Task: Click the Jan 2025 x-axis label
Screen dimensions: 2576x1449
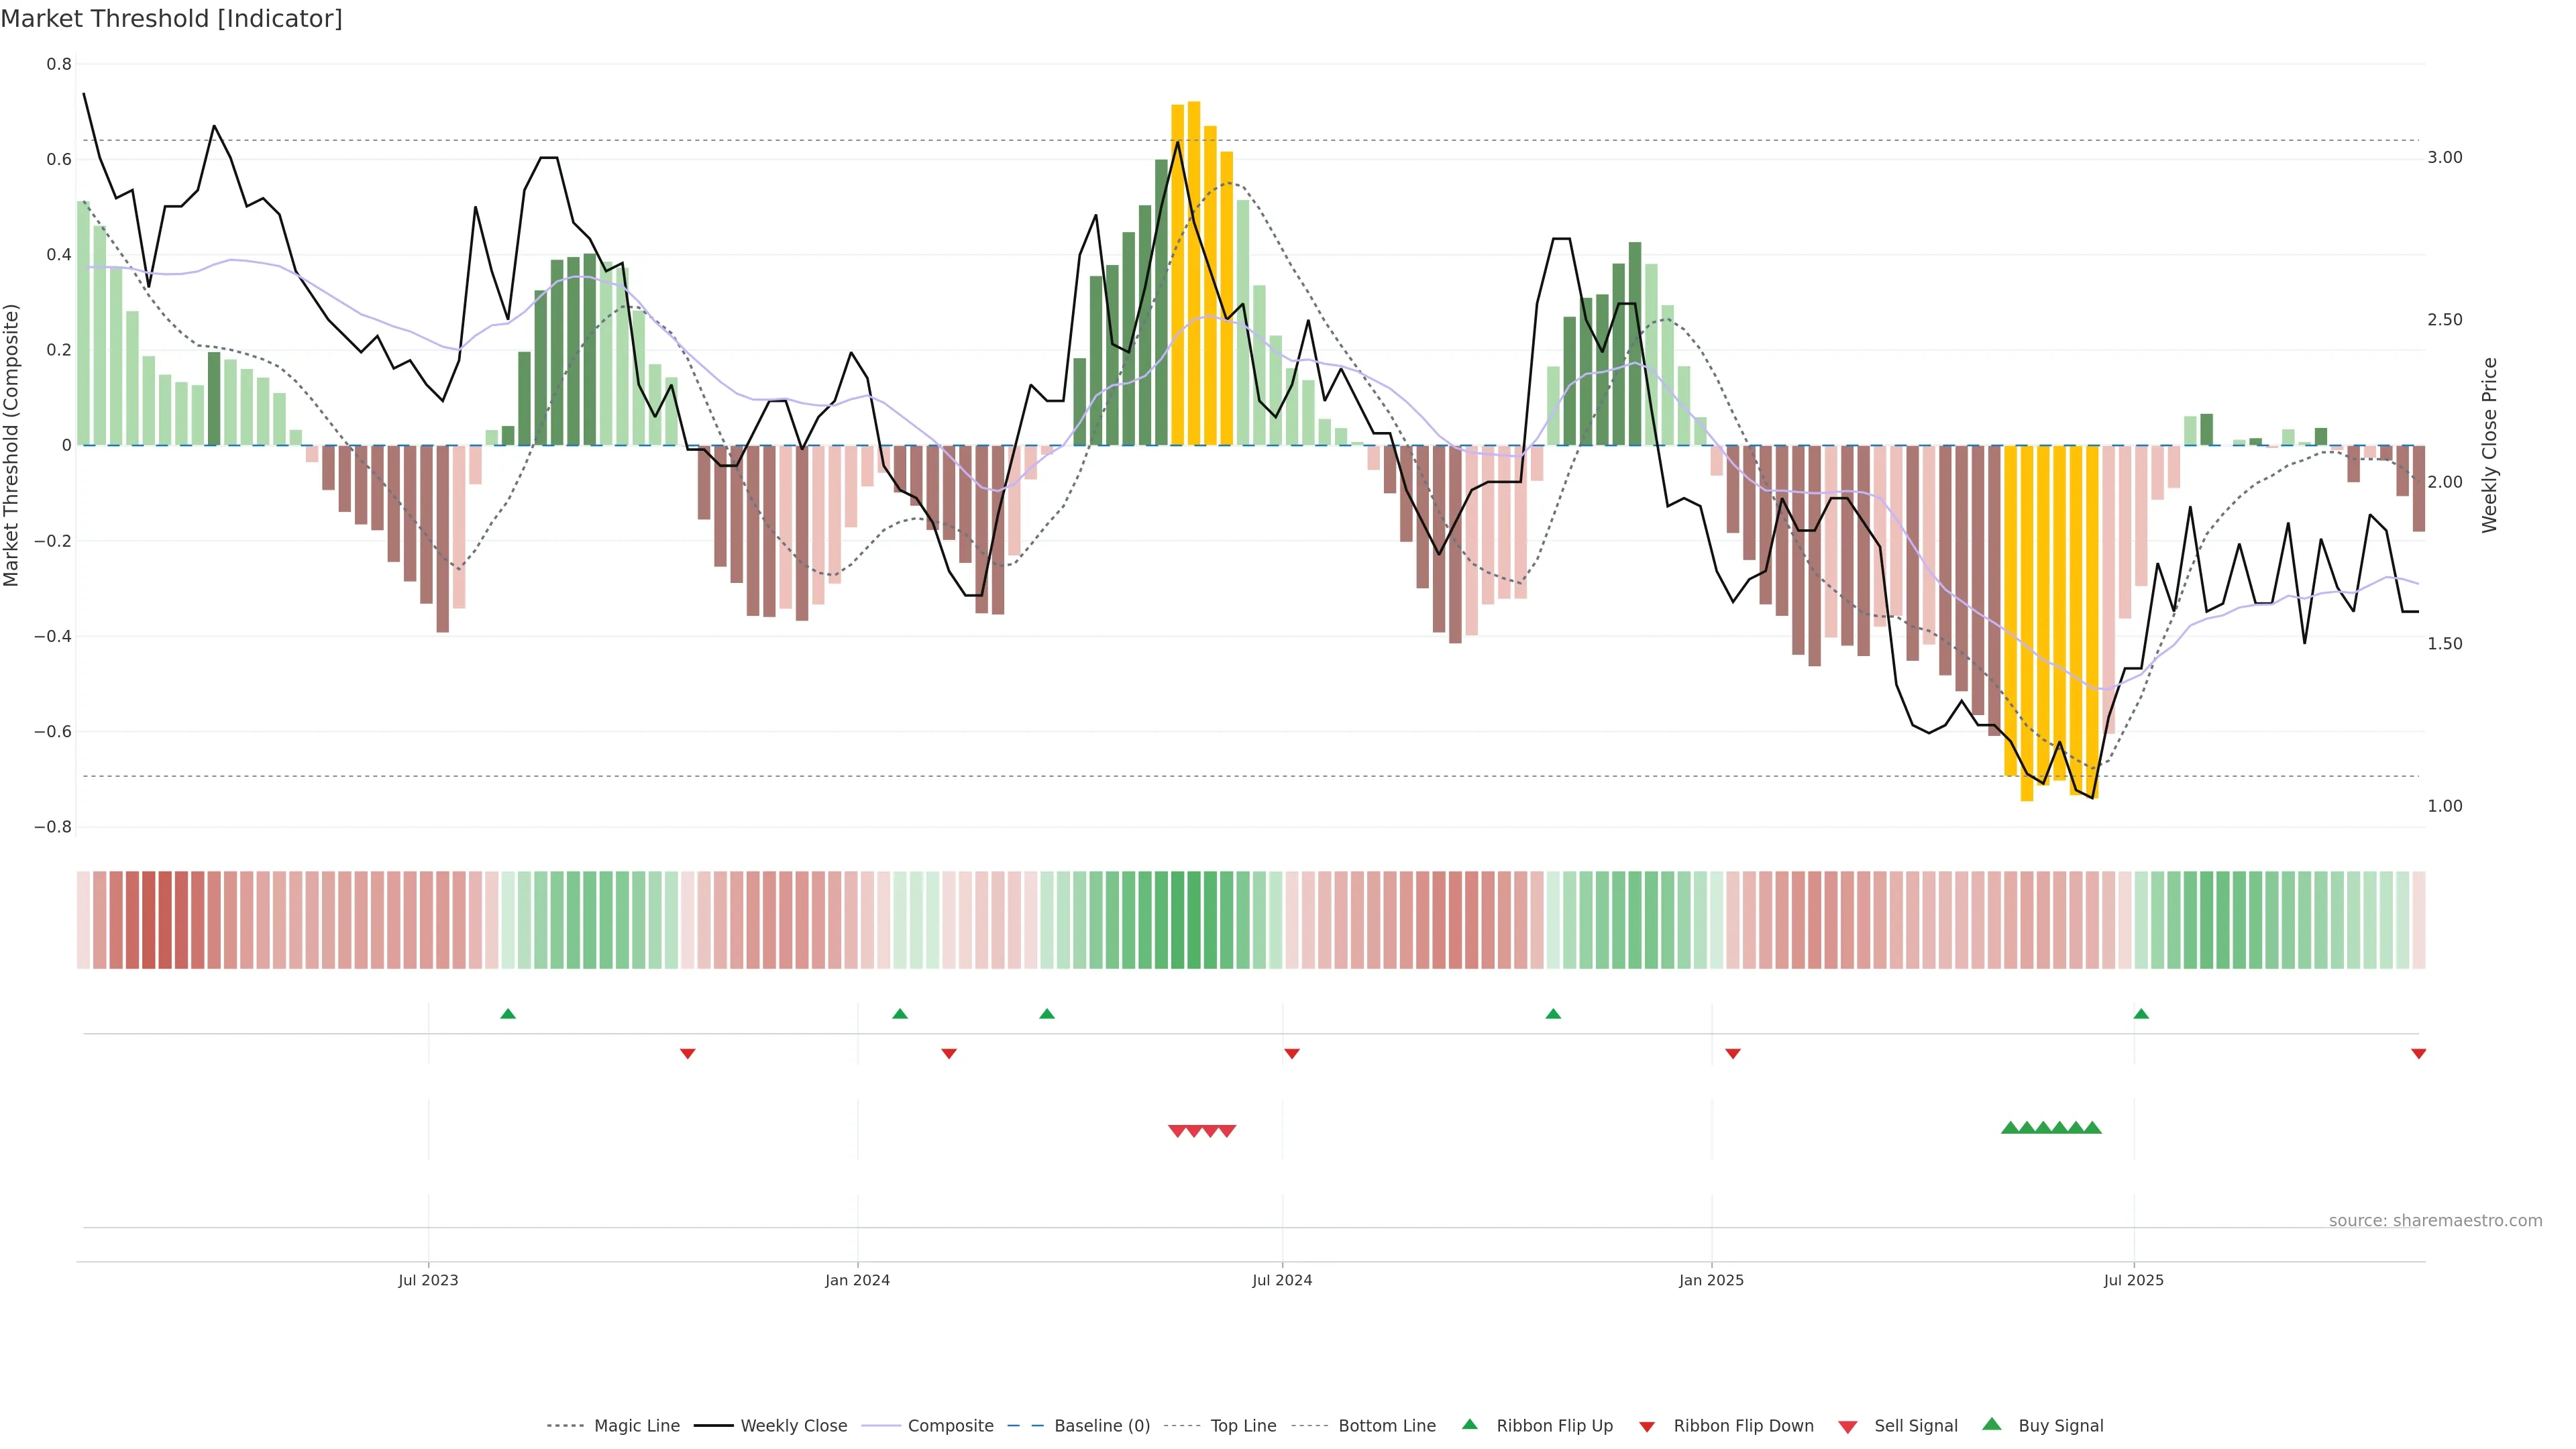Action: click(1711, 1280)
